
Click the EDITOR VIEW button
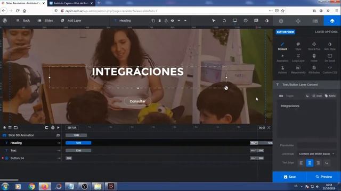click(286, 32)
